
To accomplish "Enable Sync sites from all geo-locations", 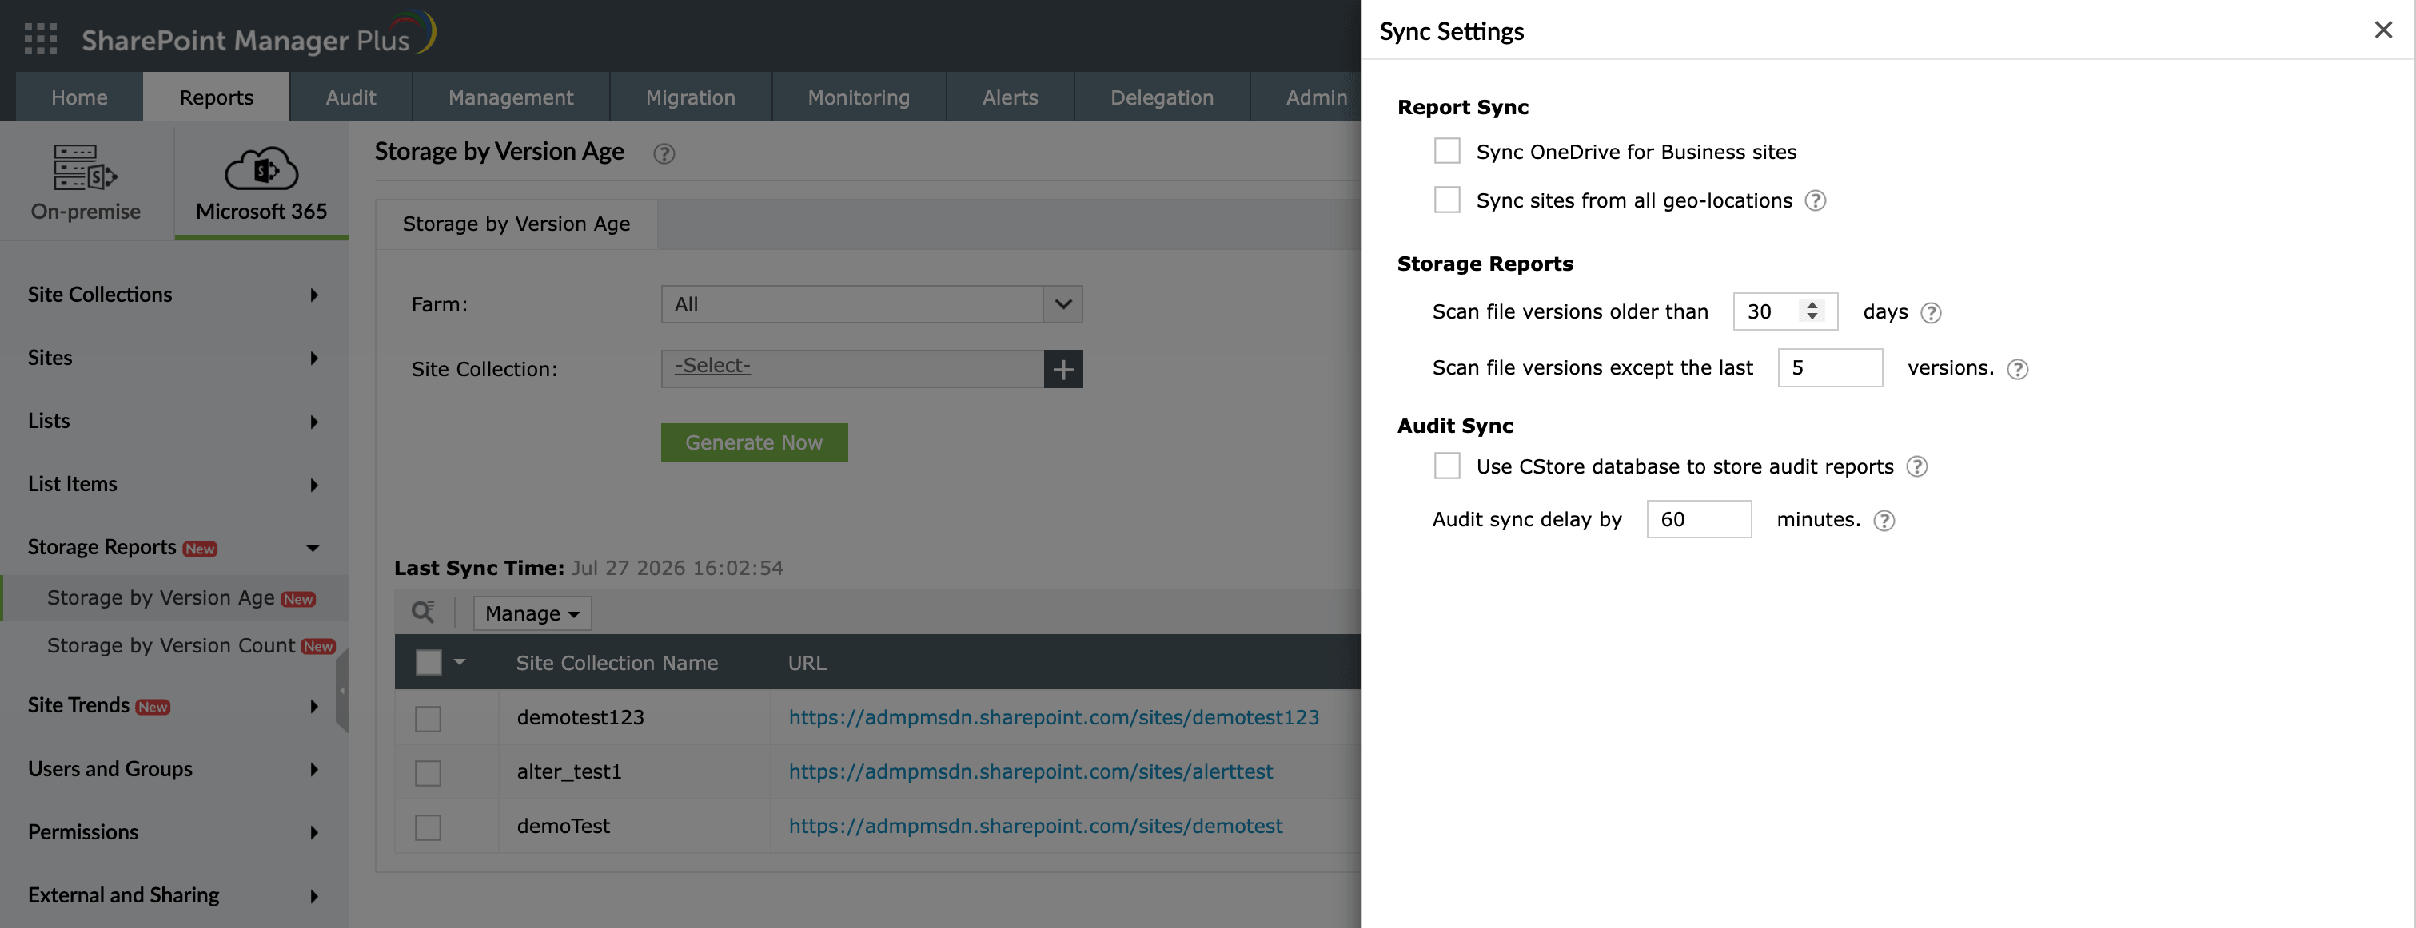I will pyautogui.click(x=1447, y=200).
